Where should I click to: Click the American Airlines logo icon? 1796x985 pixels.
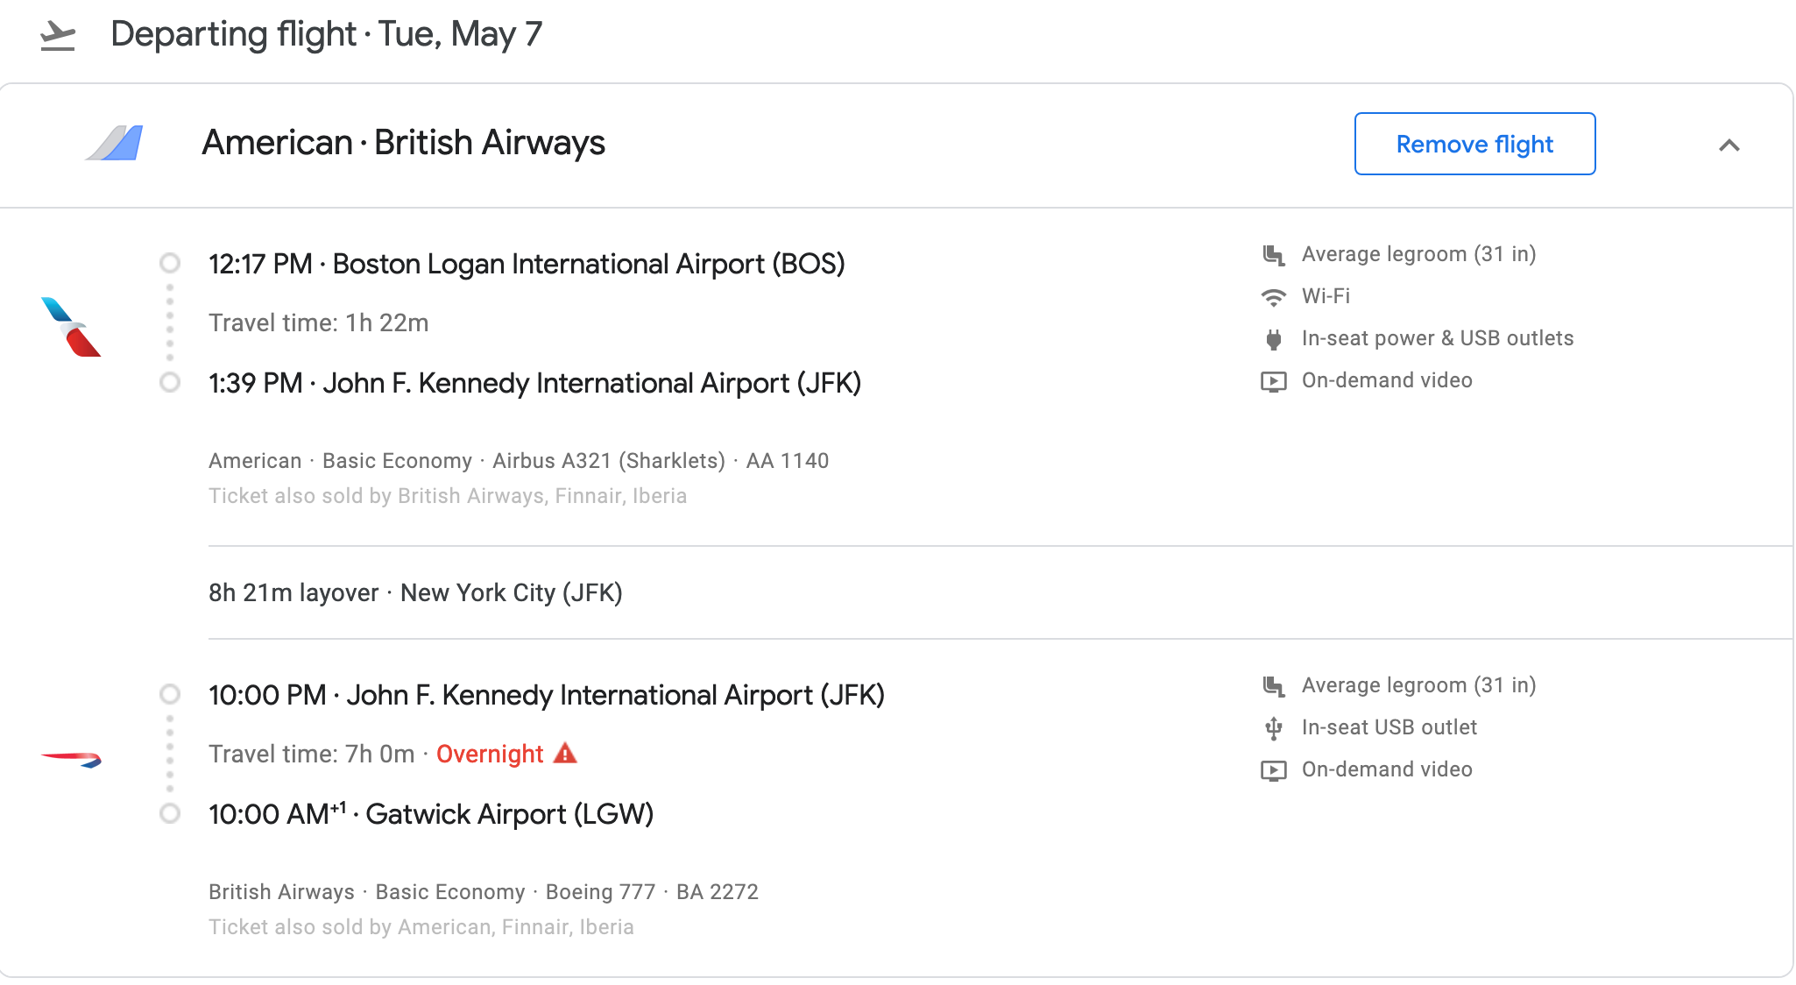(71, 327)
